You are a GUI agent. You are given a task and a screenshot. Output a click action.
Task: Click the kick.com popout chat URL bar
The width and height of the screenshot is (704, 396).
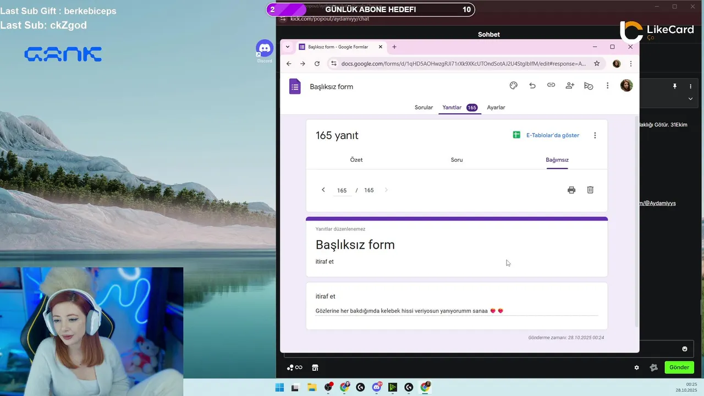pyautogui.click(x=330, y=19)
